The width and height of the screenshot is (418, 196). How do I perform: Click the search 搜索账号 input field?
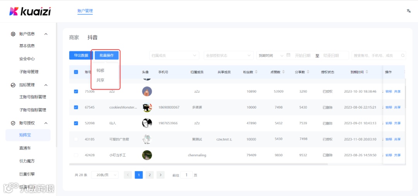[x=379, y=55]
